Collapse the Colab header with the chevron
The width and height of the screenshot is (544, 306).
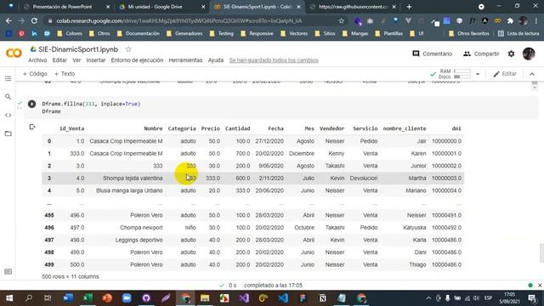[x=532, y=74]
